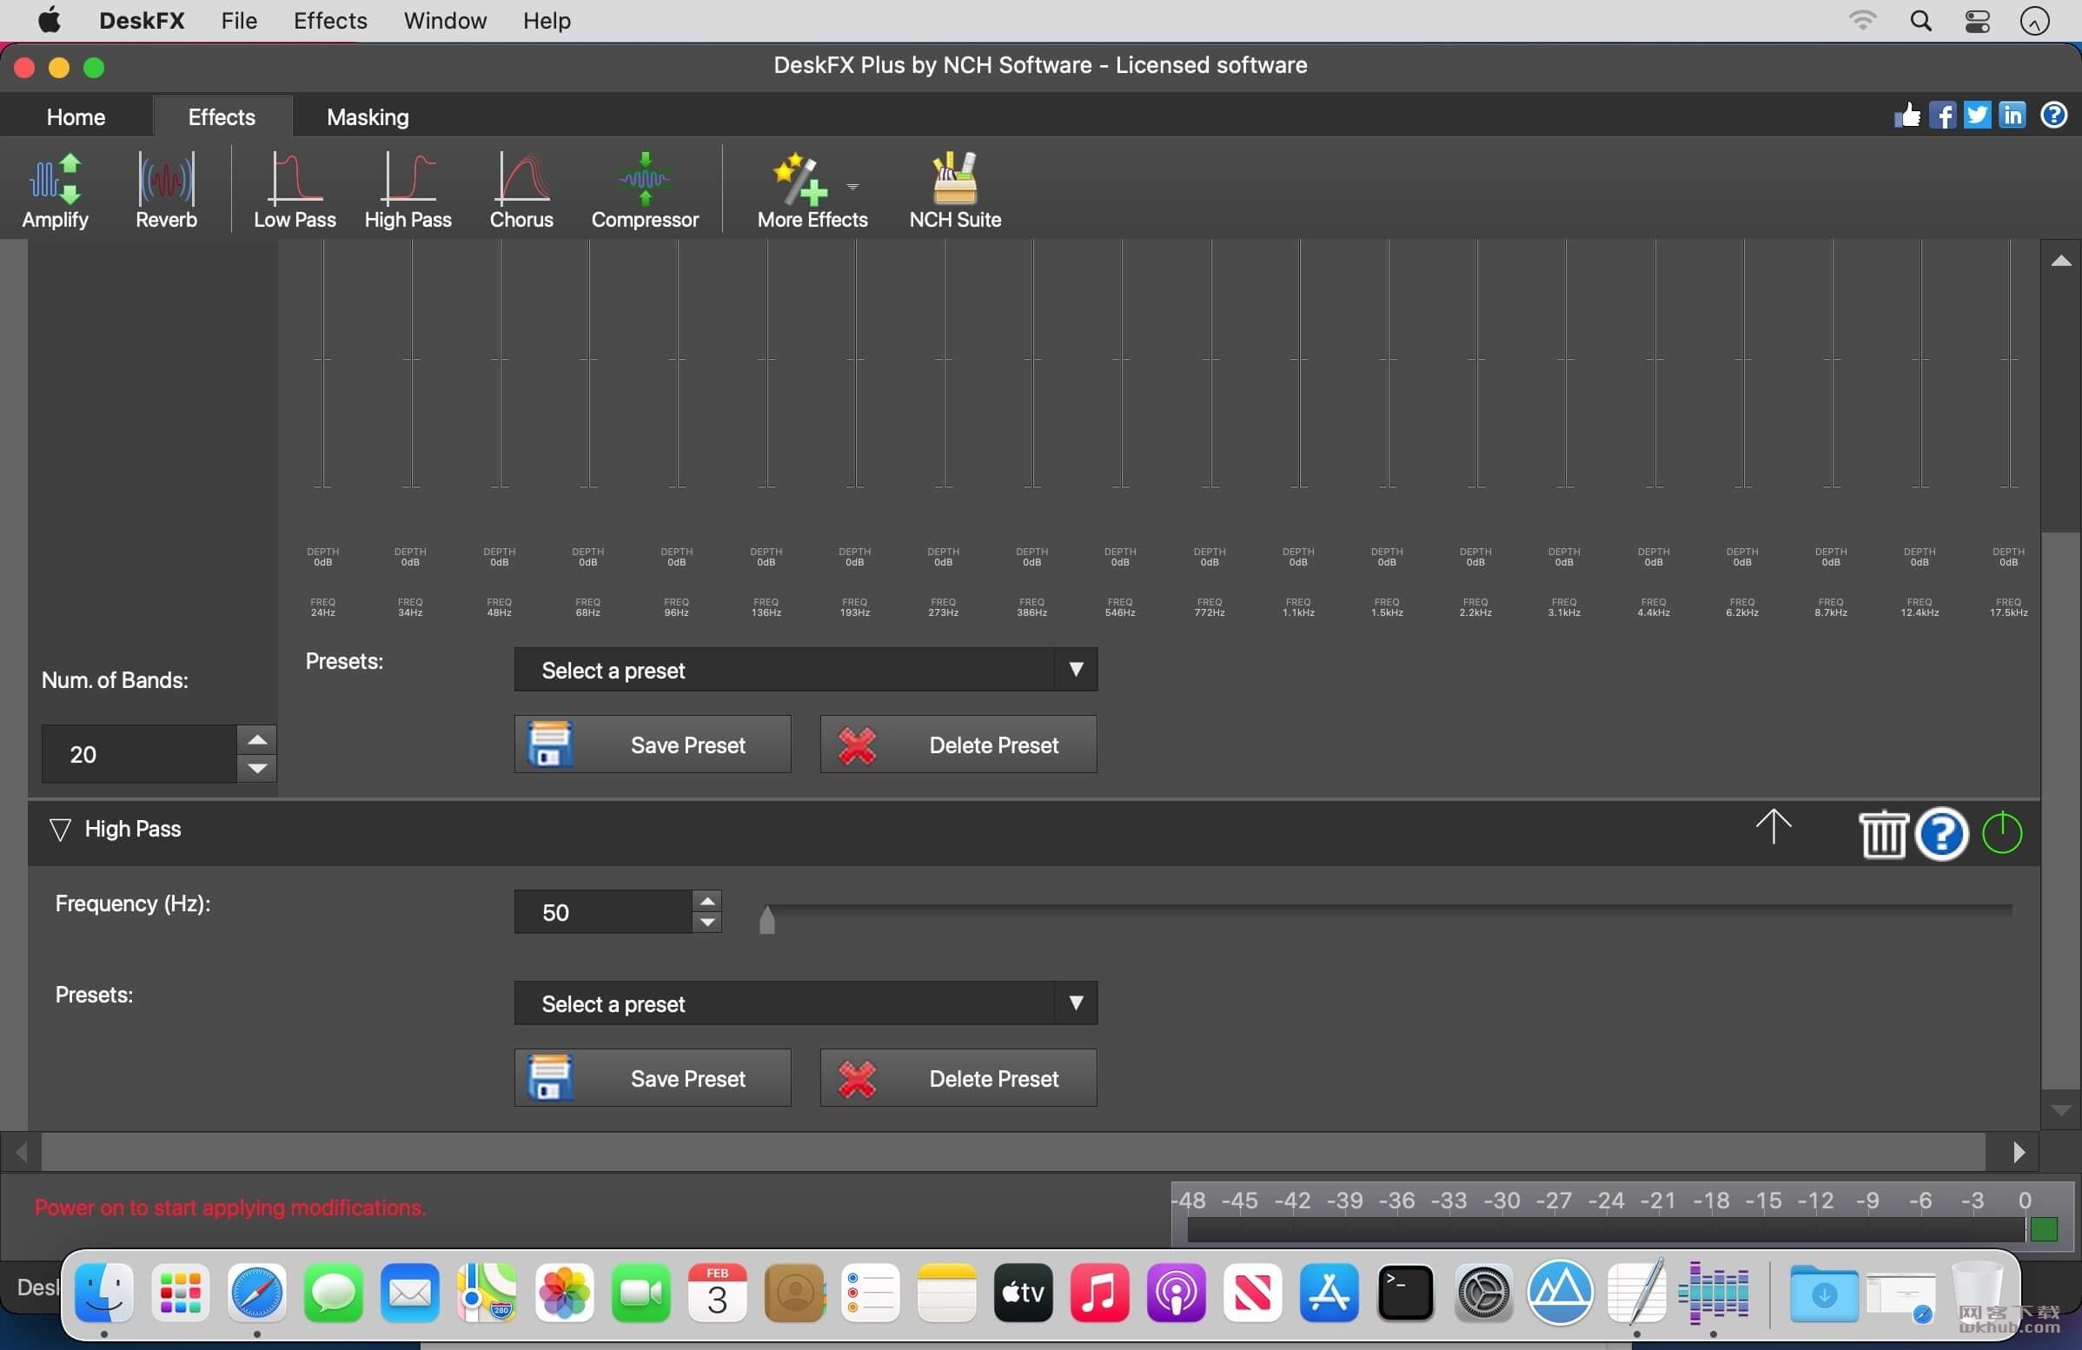Open equalizer Select a preset dropdown
Viewport: 2082px width, 1350px height.
coord(806,670)
